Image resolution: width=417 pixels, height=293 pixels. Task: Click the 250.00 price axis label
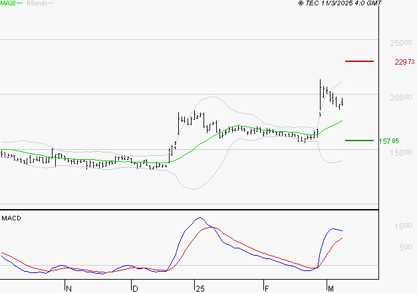tap(401, 43)
